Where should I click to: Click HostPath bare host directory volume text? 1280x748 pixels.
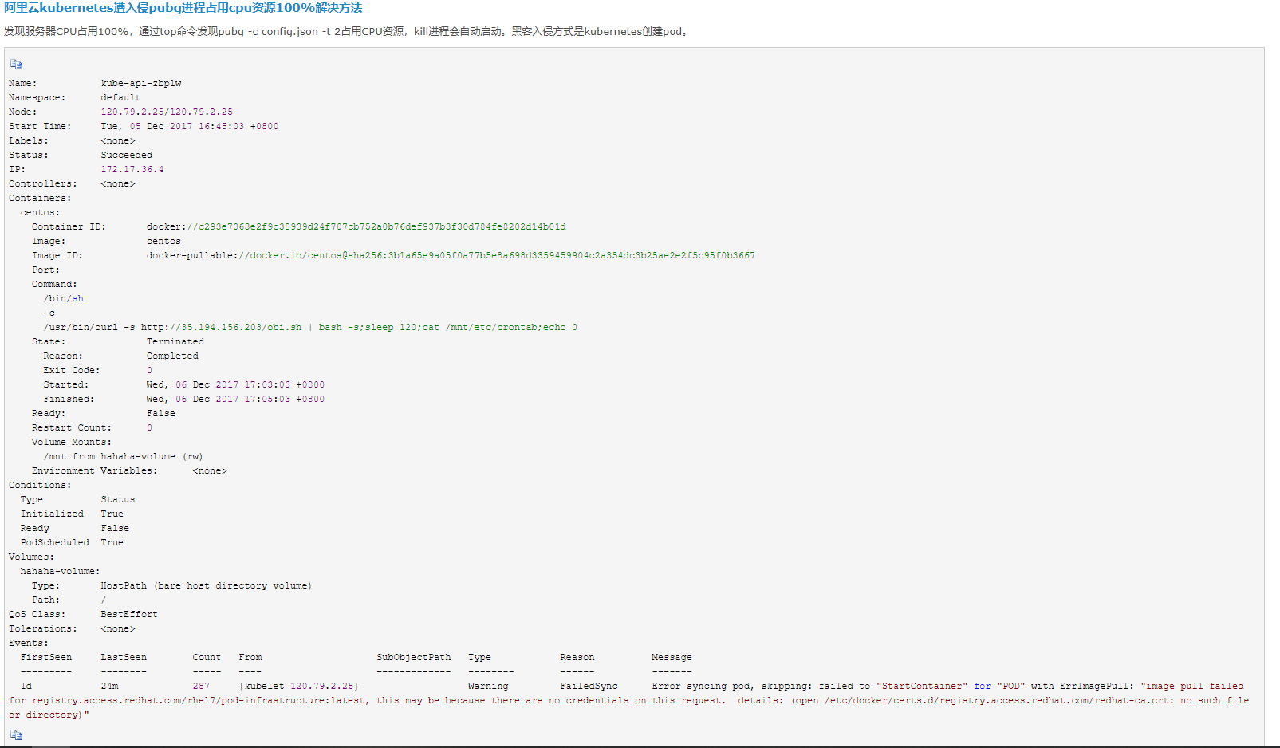click(x=206, y=585)
